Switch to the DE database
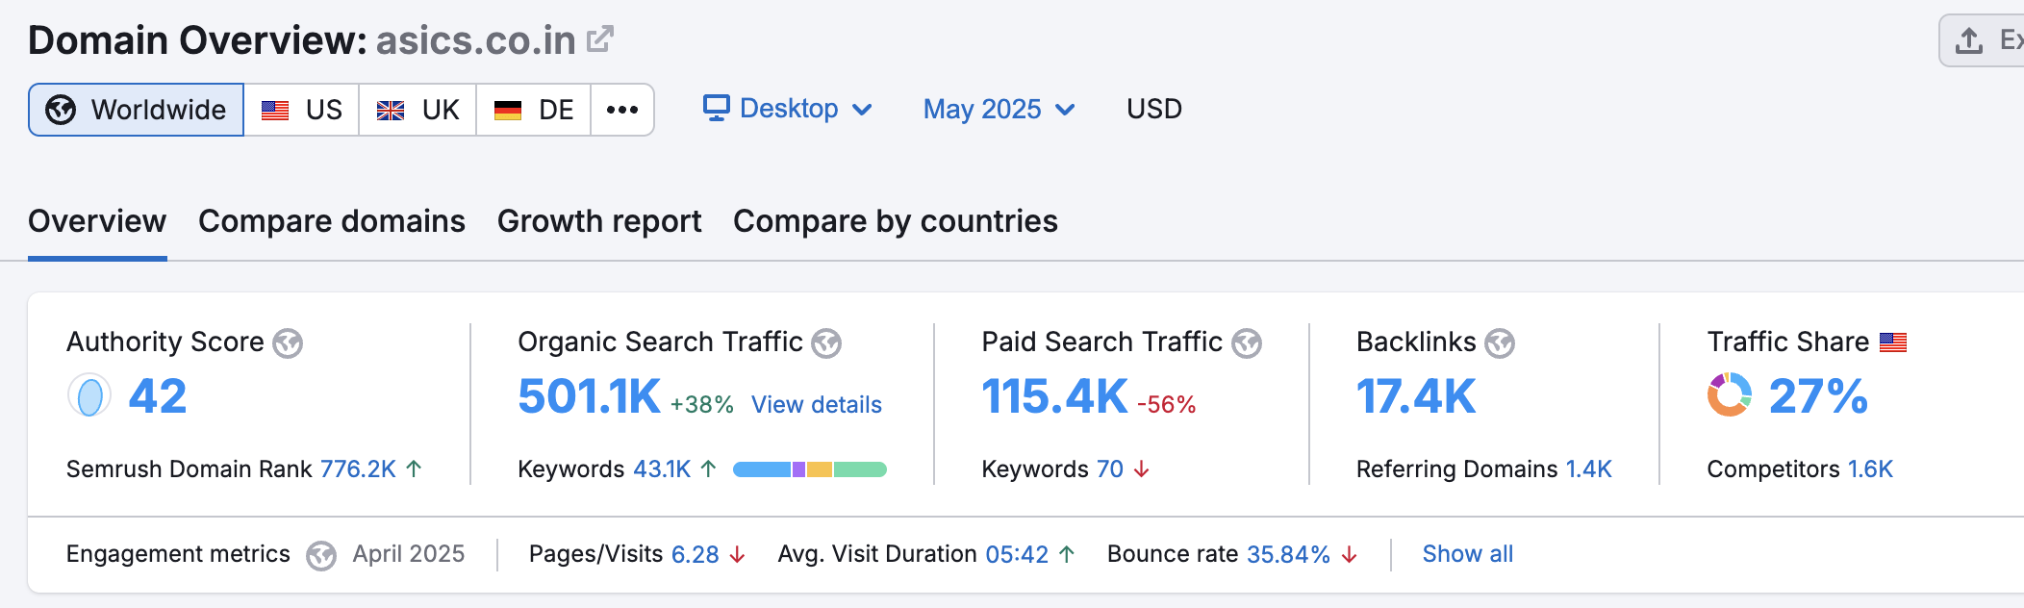The width and height of the screenshot is (2024, 608). click(x=534, y=110)
